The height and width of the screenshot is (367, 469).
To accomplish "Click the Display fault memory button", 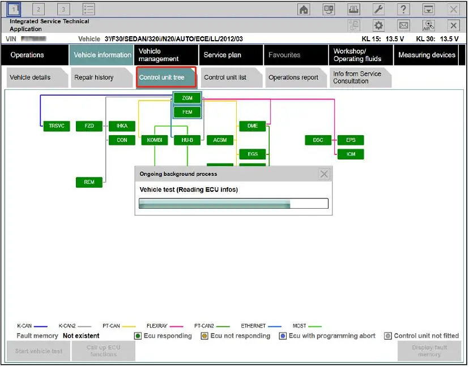I will tap(429, 351).
